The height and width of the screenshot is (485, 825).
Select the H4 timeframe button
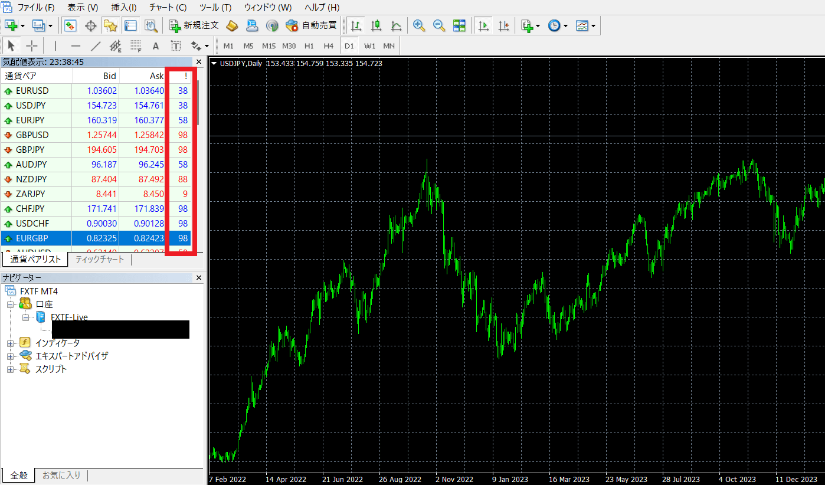click(x=329, y=45)
